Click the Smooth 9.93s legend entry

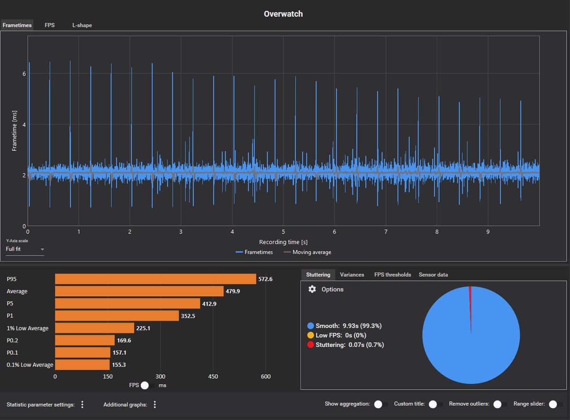(x=345, y=326)
